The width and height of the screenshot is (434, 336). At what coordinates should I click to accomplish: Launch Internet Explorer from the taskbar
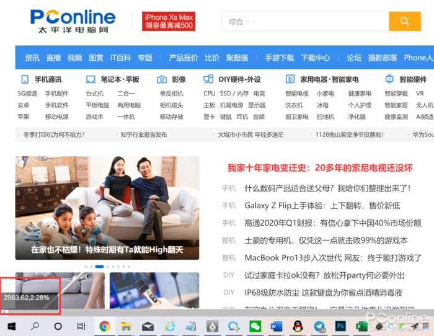tap(169, 326)
